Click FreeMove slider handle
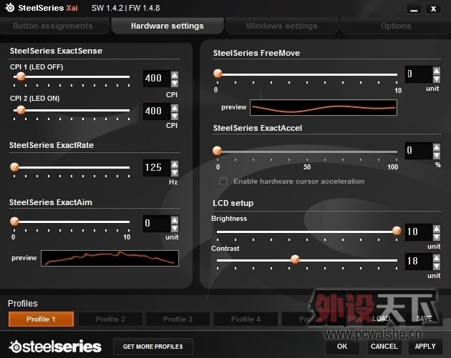 coord(218,74)
